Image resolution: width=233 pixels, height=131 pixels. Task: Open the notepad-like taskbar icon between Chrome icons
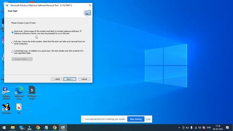[x=46, y=128]
